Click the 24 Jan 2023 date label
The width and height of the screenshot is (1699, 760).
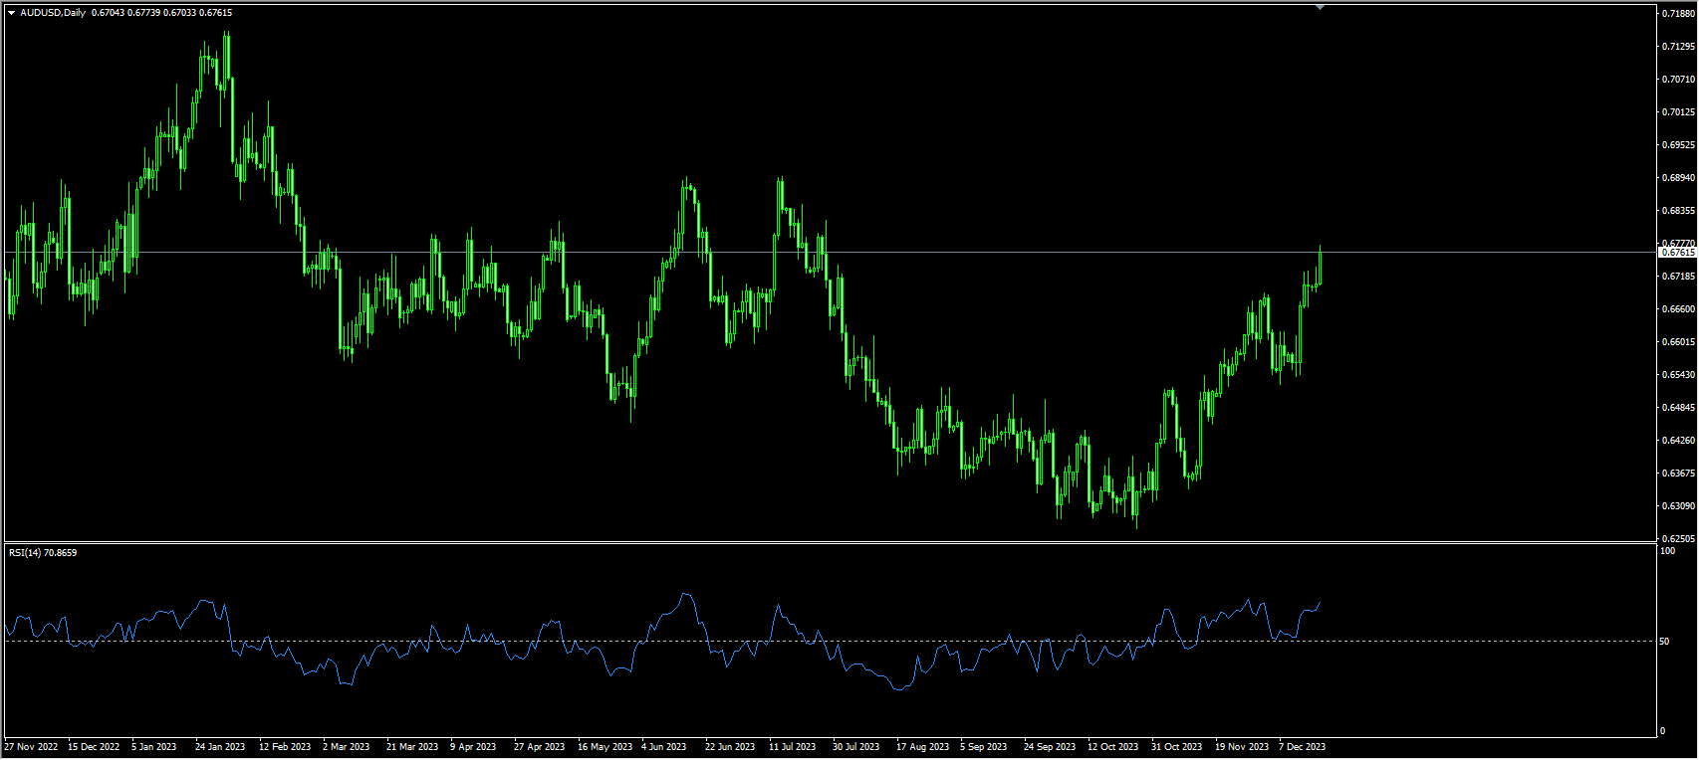click(x=220, y=747)
